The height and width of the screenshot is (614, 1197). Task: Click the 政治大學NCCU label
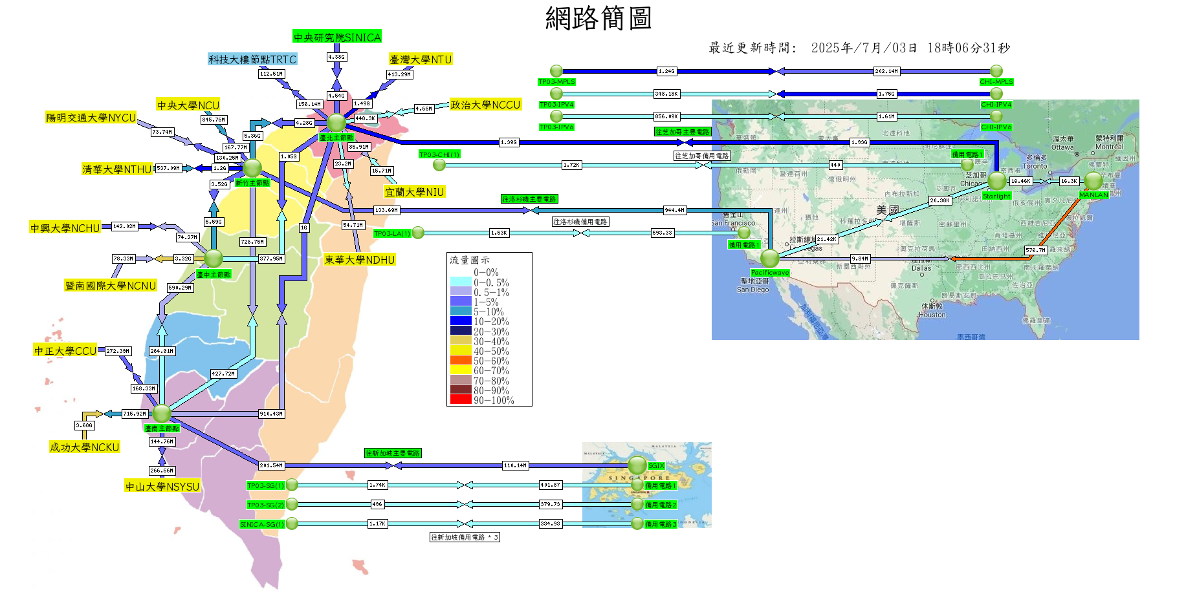coord(485,105)
